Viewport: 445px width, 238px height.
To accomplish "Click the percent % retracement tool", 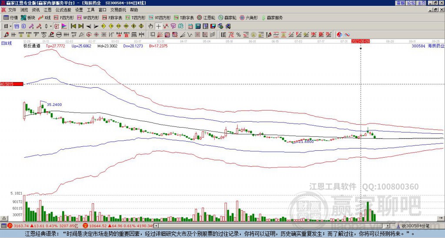I will pos(239,35).
